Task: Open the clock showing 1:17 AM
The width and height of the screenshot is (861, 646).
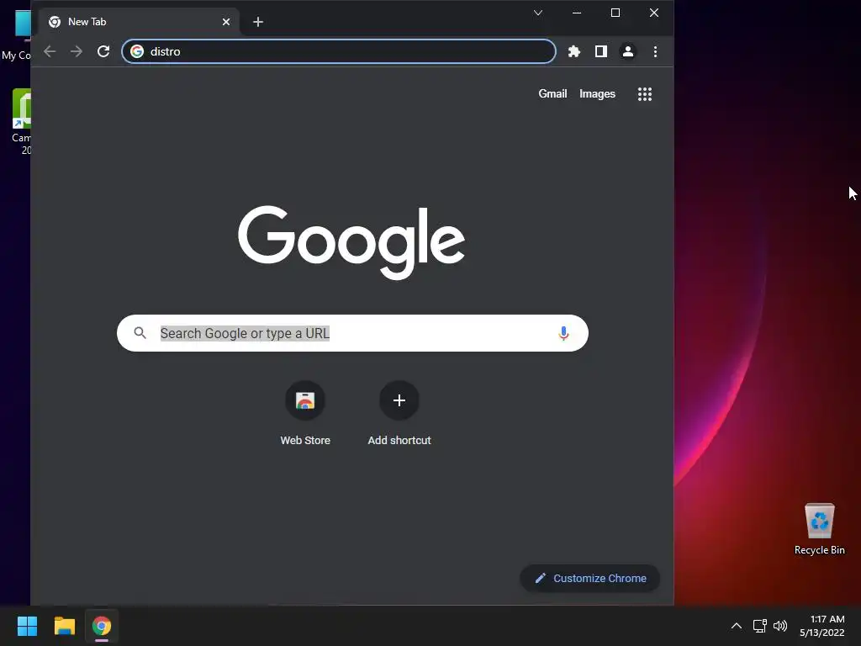Action: [822, 626]
